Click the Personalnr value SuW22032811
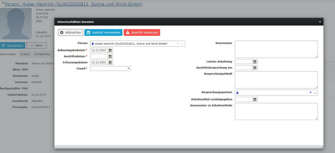 point(41,107)
